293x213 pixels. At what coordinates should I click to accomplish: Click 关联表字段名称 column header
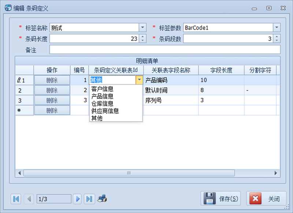click(171, 70)
